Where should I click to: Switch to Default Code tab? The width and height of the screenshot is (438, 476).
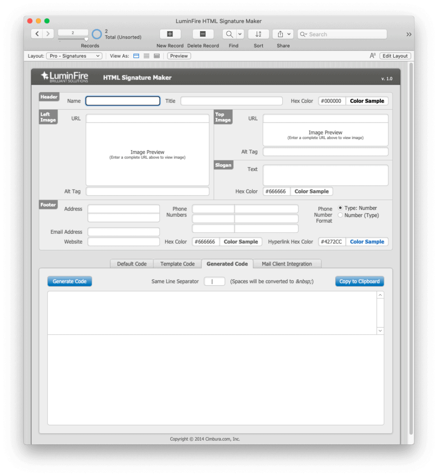tap(132, 264)
